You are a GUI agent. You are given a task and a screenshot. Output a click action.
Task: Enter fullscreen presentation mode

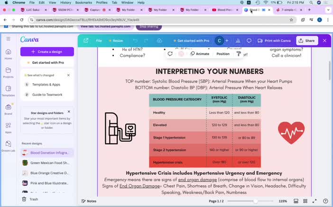point(314,201)
